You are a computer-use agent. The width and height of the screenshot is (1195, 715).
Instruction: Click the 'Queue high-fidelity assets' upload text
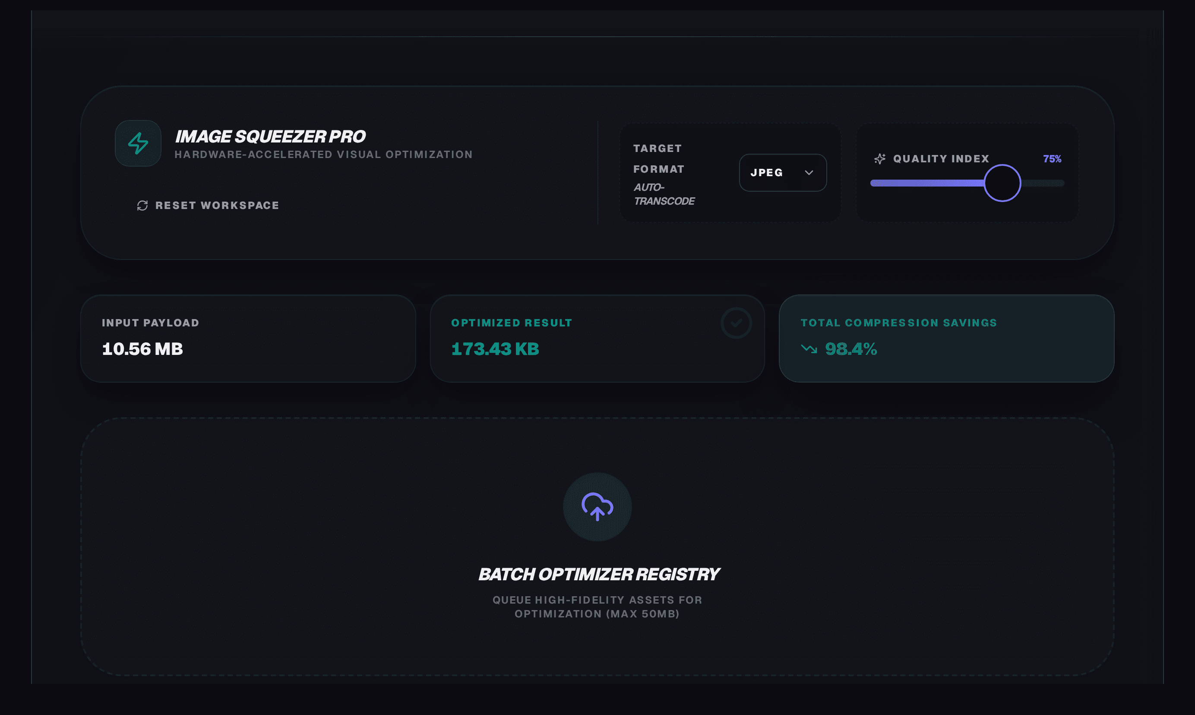tap(597, 607)
